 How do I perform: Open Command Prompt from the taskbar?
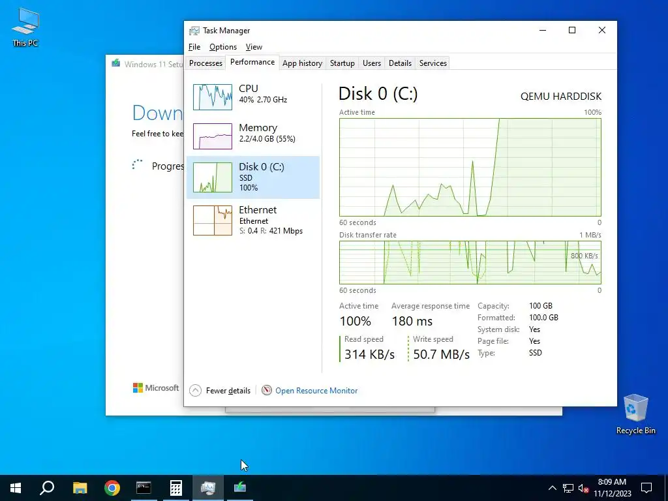[144, 488]
